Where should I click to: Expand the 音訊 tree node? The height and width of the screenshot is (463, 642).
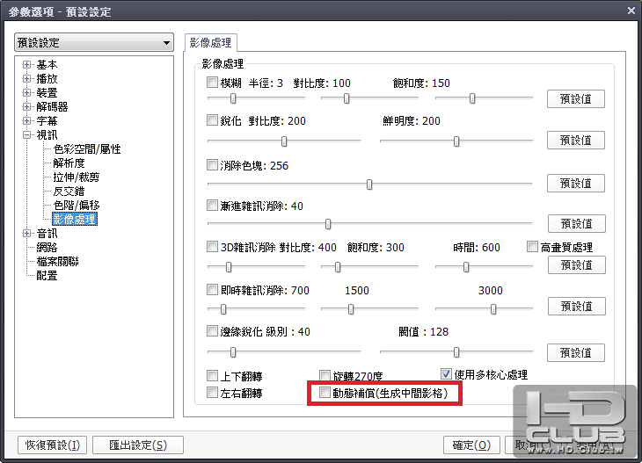tap(26, 234)
